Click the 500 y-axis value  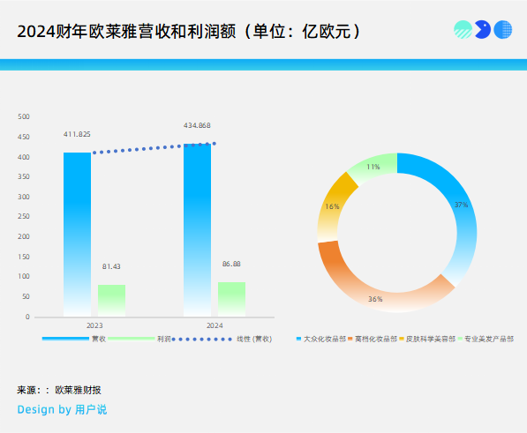click(24, 116)
